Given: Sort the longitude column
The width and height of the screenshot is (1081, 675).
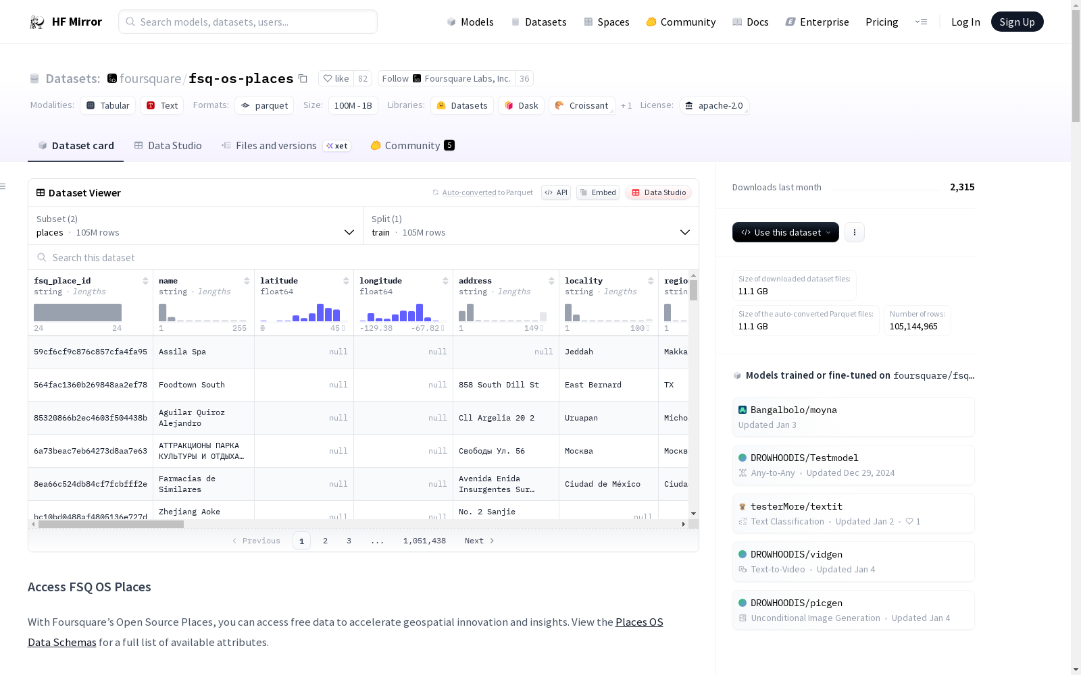Looking at the screenshot, I should 445,281.
